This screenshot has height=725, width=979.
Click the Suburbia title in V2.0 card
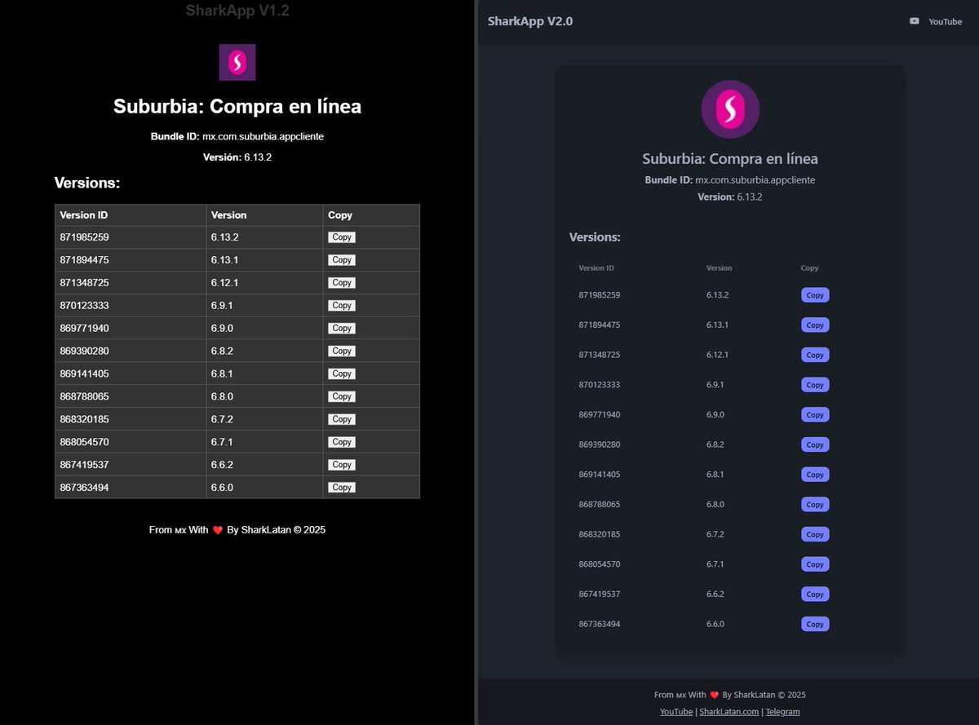coord(730,159)
